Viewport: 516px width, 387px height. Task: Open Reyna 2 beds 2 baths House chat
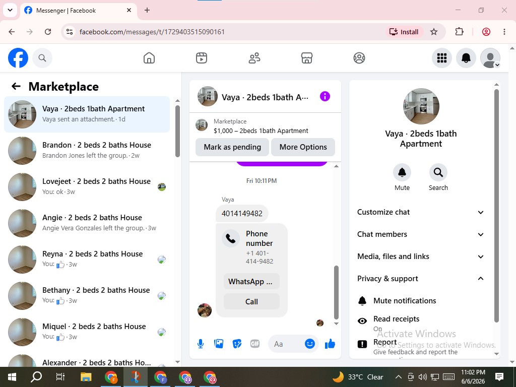click(87, 260)
